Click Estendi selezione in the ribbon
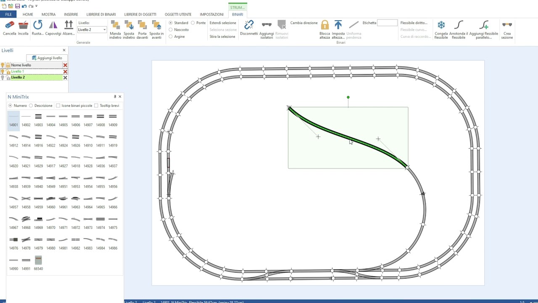This screenshot has width=538, height=303. [223, 23]
